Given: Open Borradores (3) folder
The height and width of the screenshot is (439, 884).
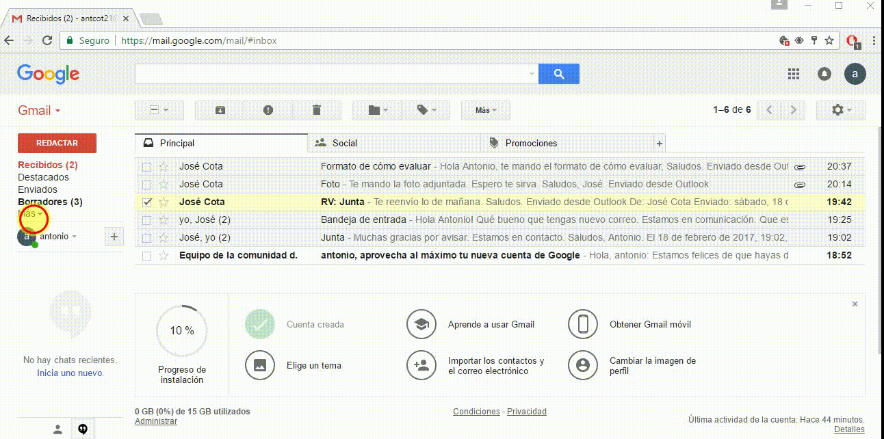Looking at the screenshot, I should pyautogui.click(x=50, y=202).
